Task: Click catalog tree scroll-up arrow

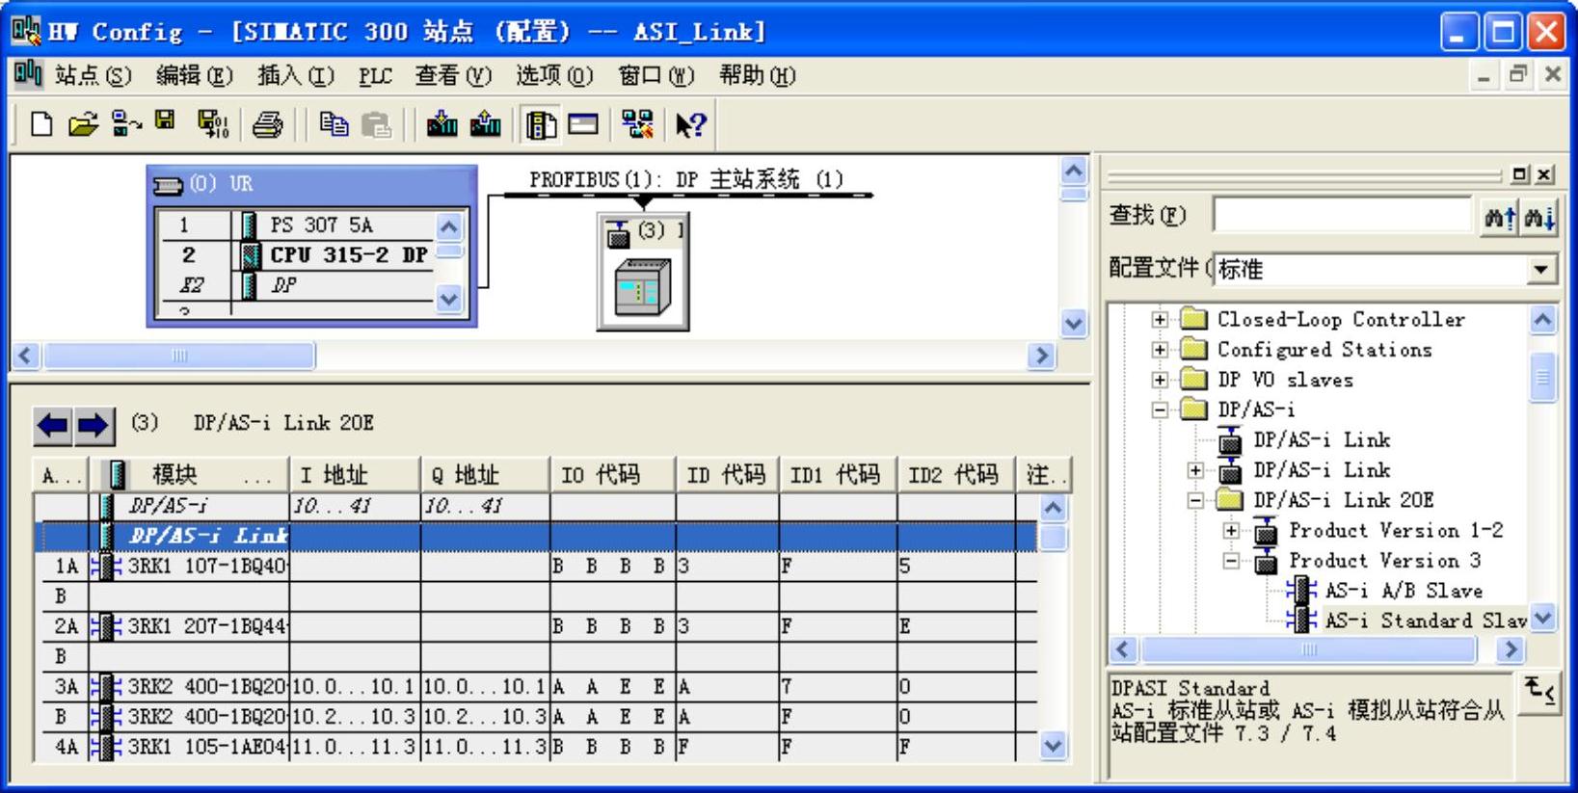Action: [1542, 320]
